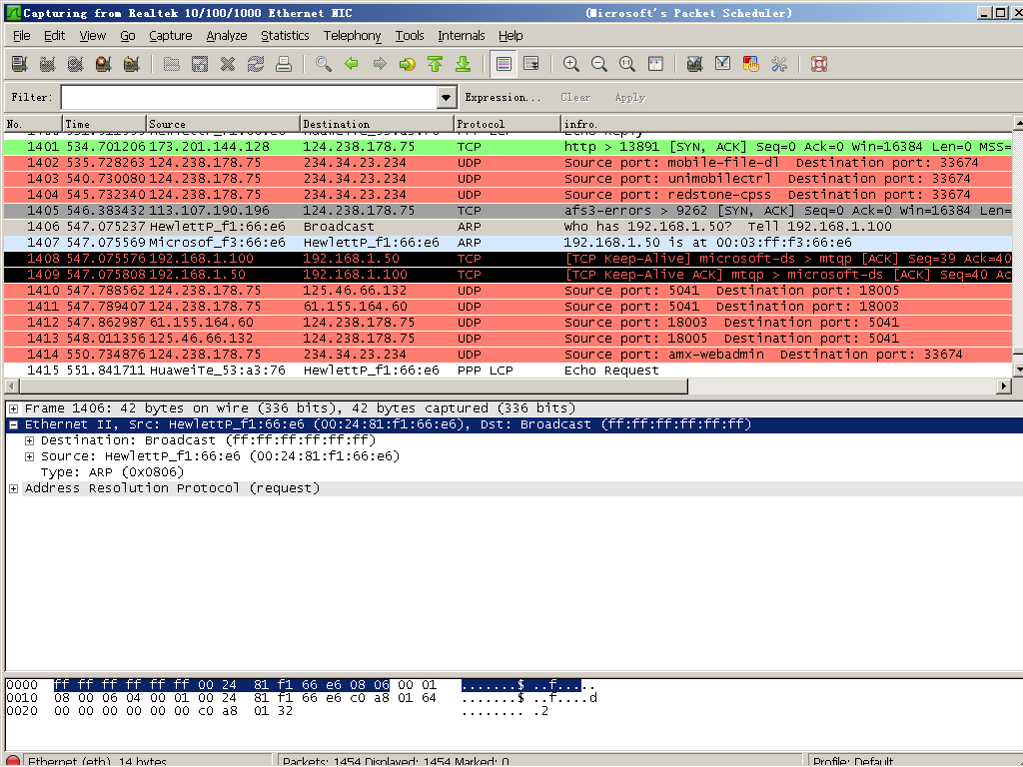Image resolution: width=1023 pixels, height=767 pixels.
Task: Click hex dump offset 0010 row
Action: [302, 698]
